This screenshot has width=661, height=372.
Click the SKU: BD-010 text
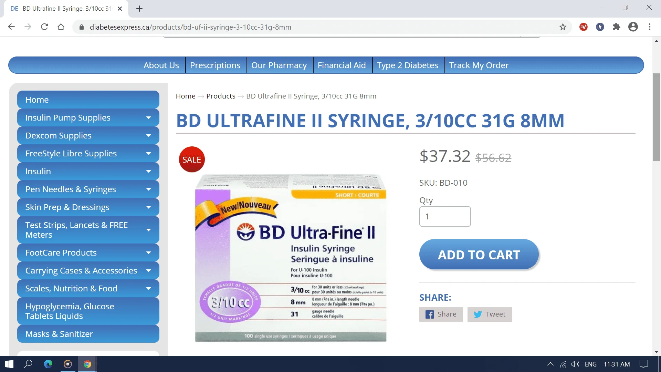[443, 183]
